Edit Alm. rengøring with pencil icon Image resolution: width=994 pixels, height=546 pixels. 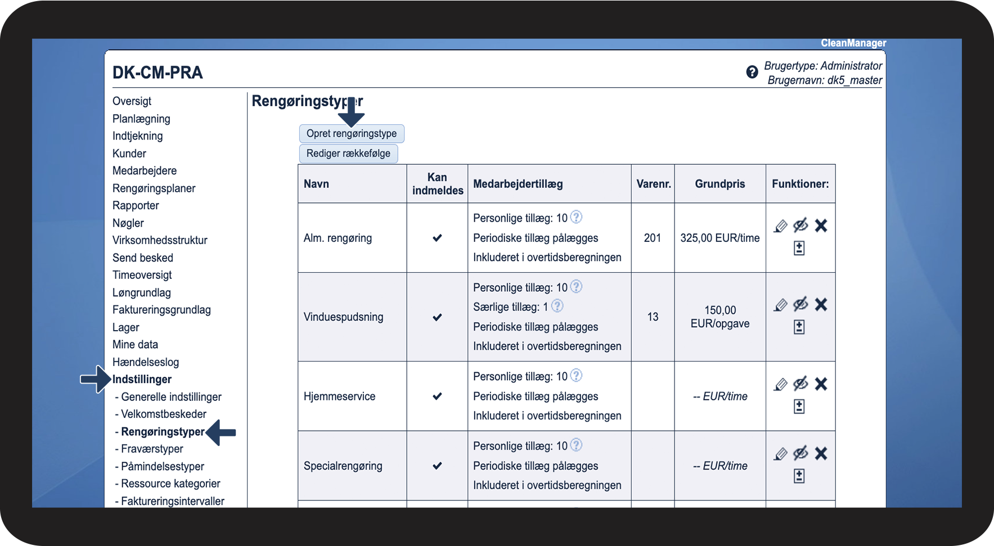click(780, 226)
